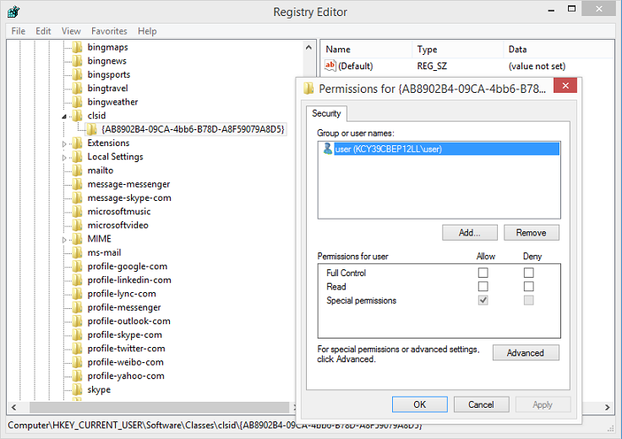This screenshot has height=439, width=622.
Task: Click the bingsports folder icon
Action: (78, 74)
